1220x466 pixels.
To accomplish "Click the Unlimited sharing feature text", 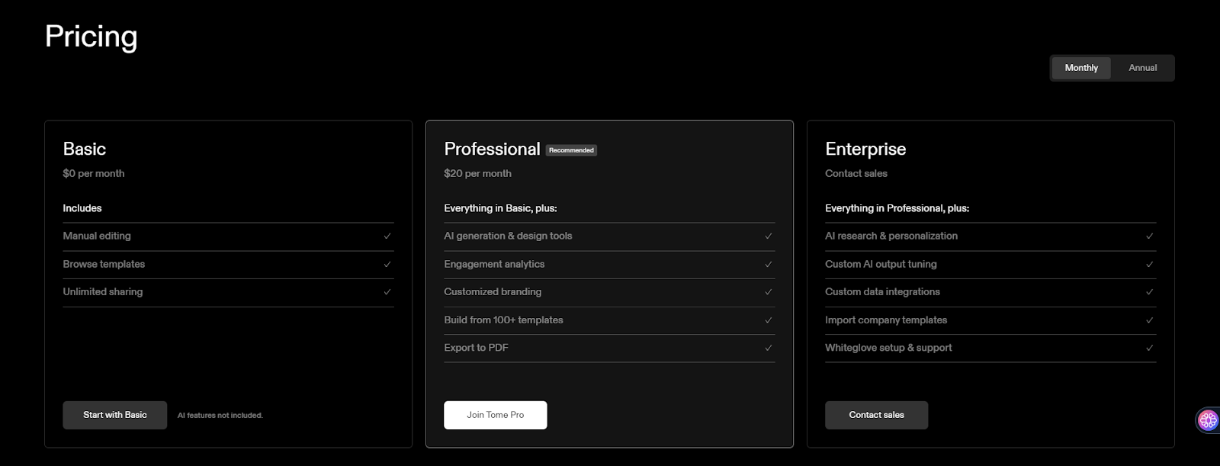I will [103, 291].
